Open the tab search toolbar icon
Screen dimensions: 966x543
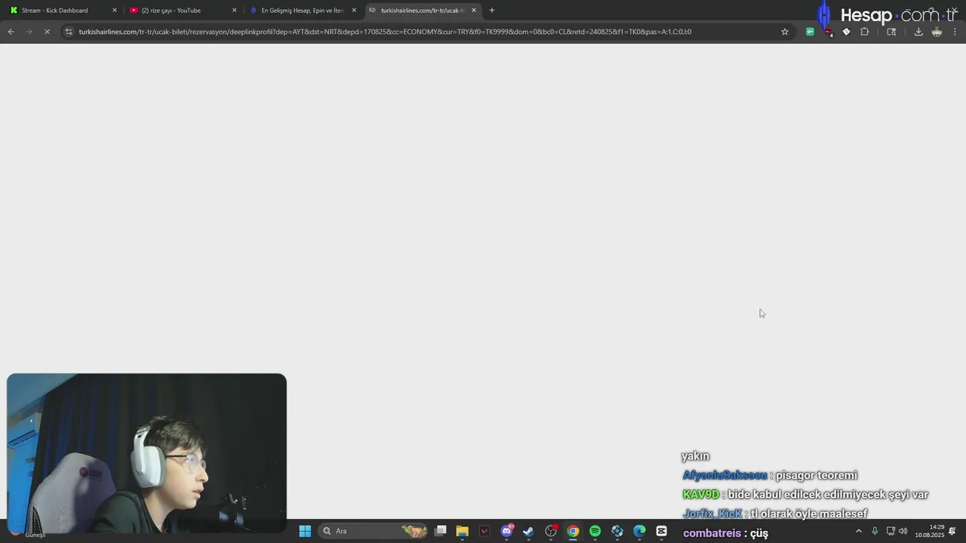coord(891,32)
